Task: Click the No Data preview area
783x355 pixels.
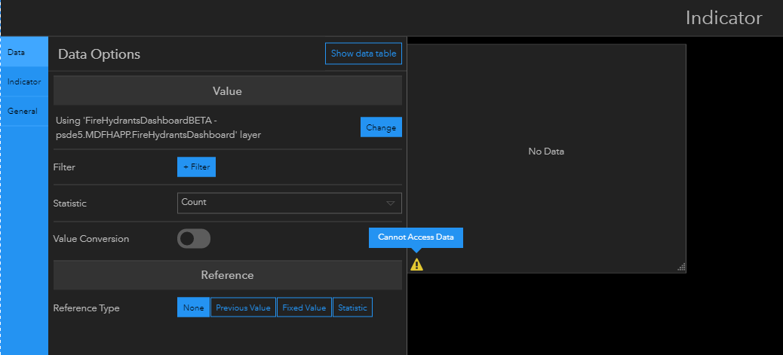Action: coord(546,151)
